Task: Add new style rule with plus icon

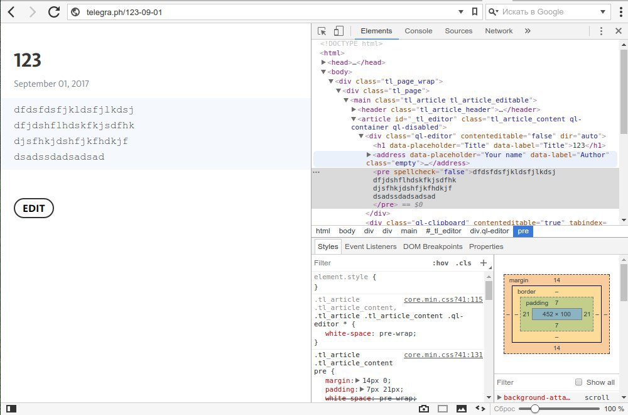Action: [x=484, y=263]
